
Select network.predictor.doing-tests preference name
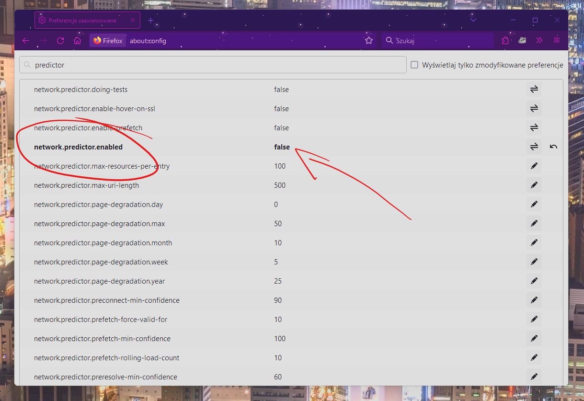(80, 90)
